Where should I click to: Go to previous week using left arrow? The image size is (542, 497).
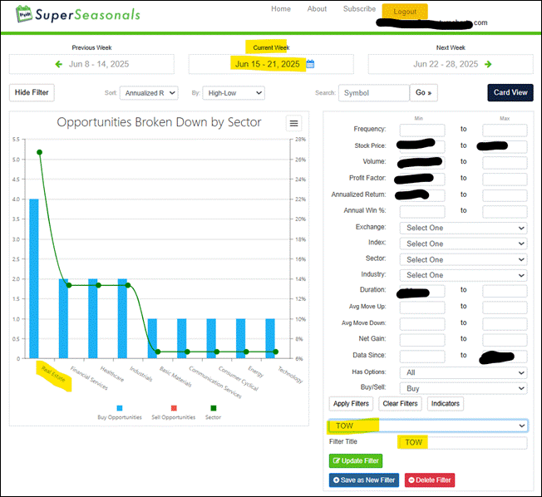coord(59,64)
